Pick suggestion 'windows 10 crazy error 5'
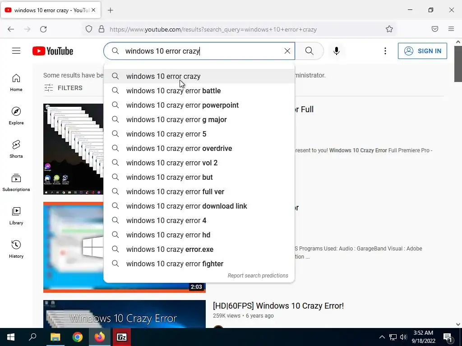The height and width of the screenshot is (346, 462). click(199, 134)
